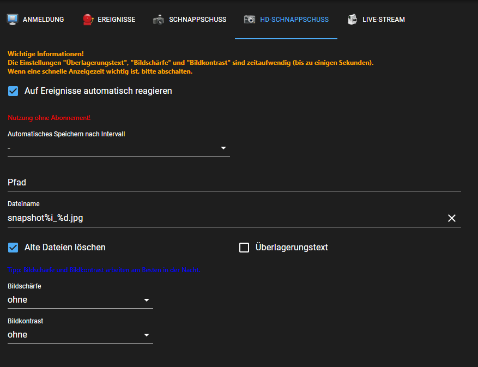Select the HD-SCHNAPPSCHUSS tab
The width and height of the screenshot is (478, 367).
tap(286, 20)
